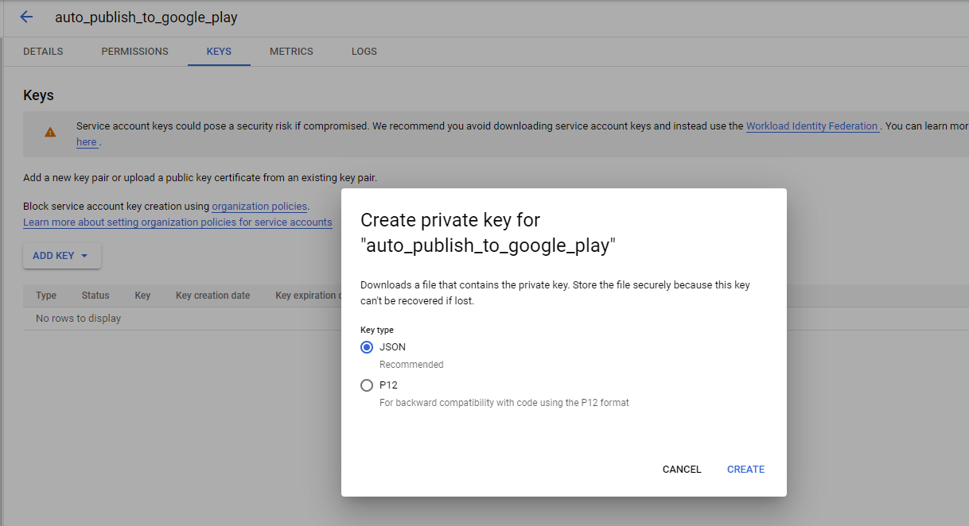The width and height of the screenshot is (969, 526).
Task: Open the DETAILS tab
Action: (43, 52)
